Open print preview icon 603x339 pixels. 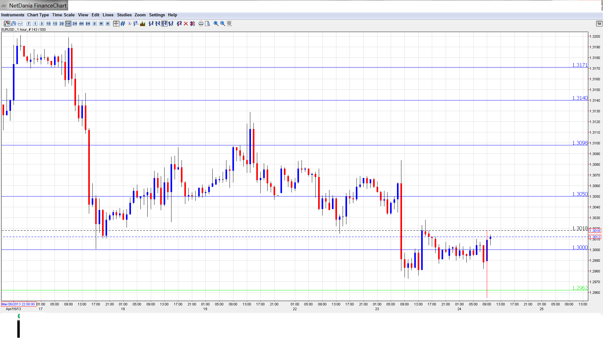(208, 24)
